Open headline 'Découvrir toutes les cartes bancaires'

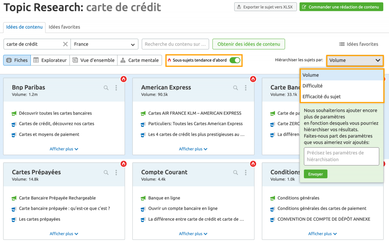click(x=55, y=113)
